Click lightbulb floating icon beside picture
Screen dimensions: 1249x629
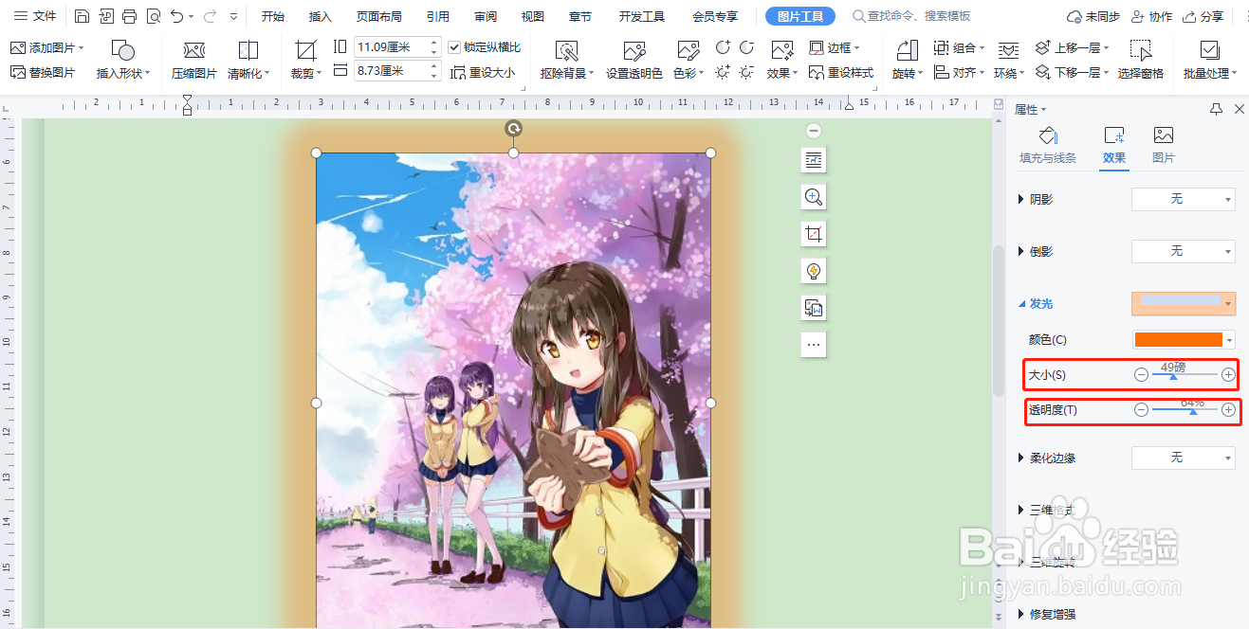point(813,271)
